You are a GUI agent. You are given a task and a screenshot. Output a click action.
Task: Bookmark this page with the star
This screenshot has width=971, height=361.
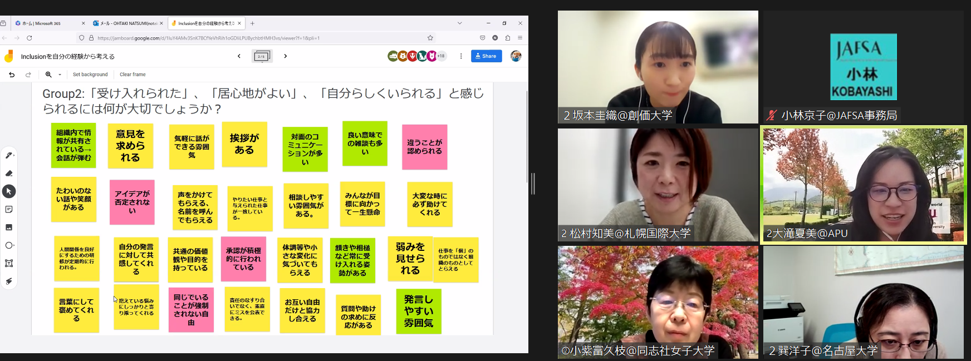(430, 38)
